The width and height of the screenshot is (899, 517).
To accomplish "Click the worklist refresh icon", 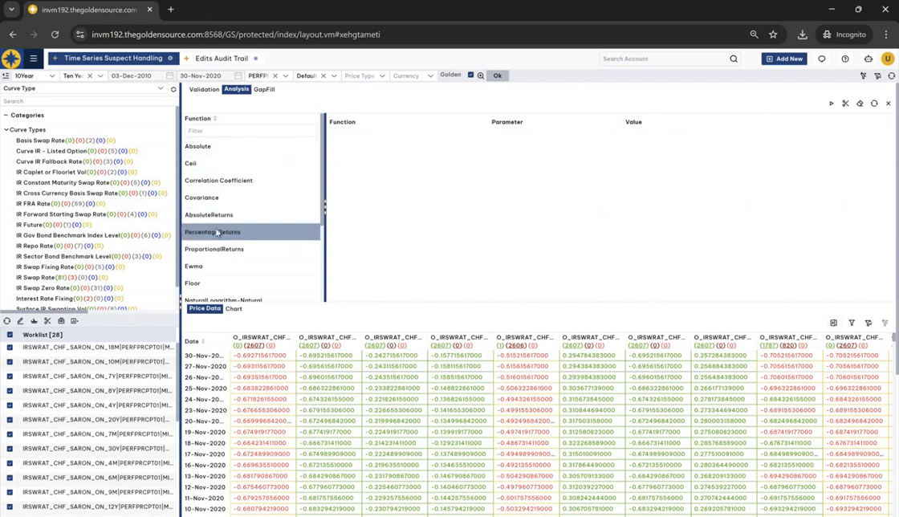I will 7,321.
